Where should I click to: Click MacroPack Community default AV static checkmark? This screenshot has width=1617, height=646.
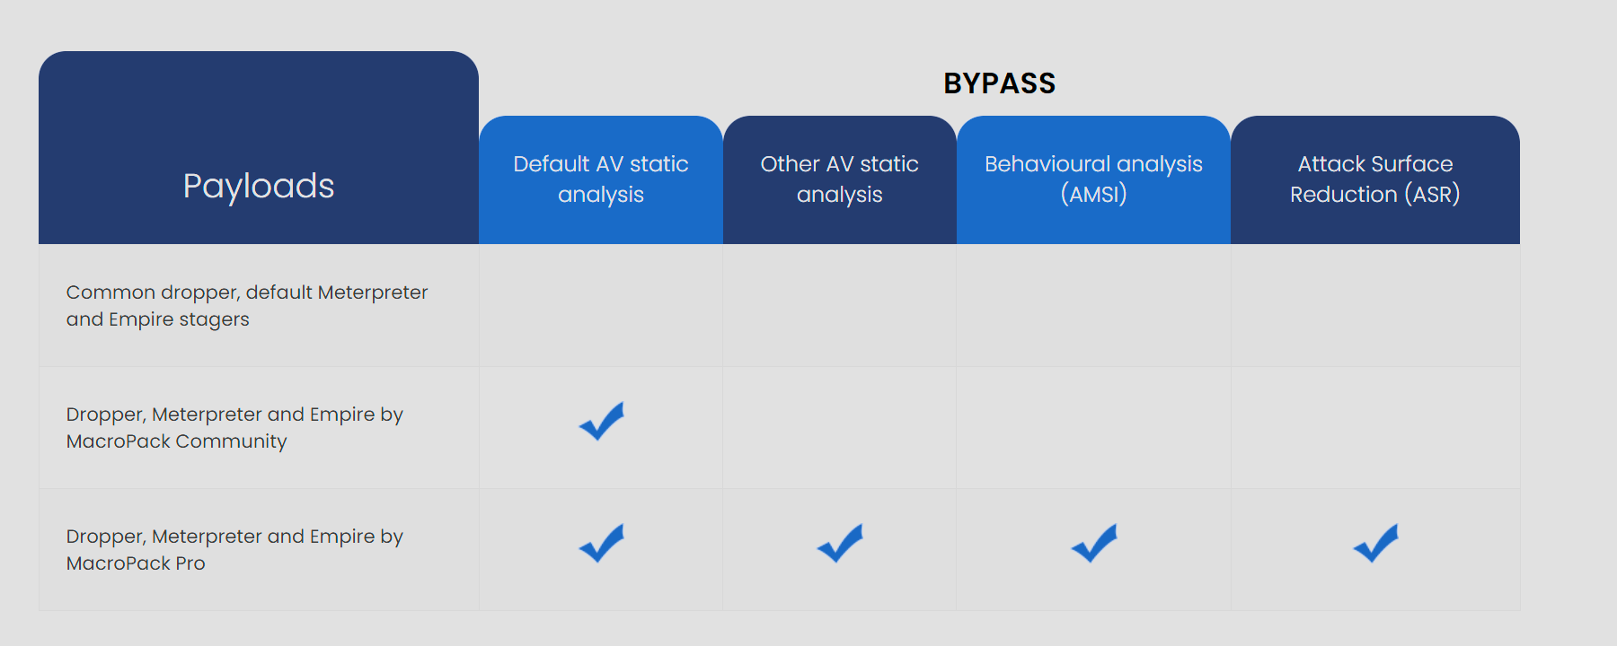tap(601, 421)
